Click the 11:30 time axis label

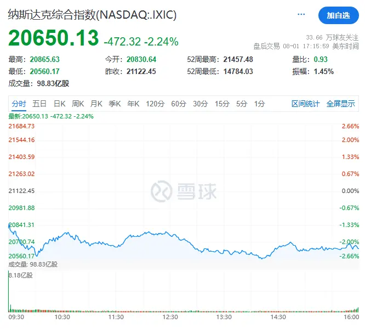116,317
